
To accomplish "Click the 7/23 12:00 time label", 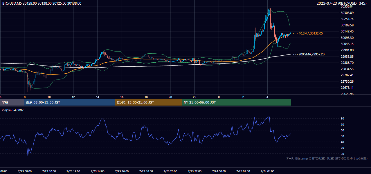I will [x=73, y=171].
